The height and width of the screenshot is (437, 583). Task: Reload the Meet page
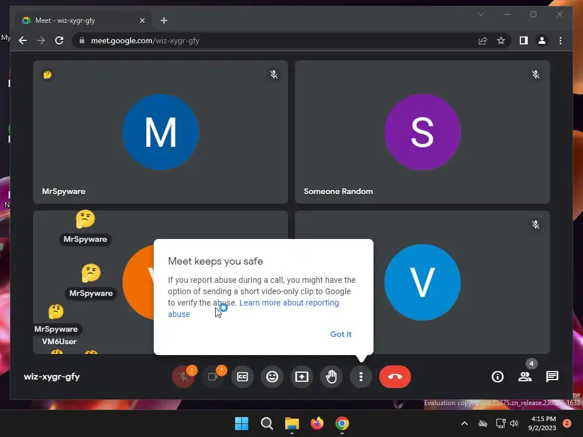pyautogui.click(x=59, y=40)
